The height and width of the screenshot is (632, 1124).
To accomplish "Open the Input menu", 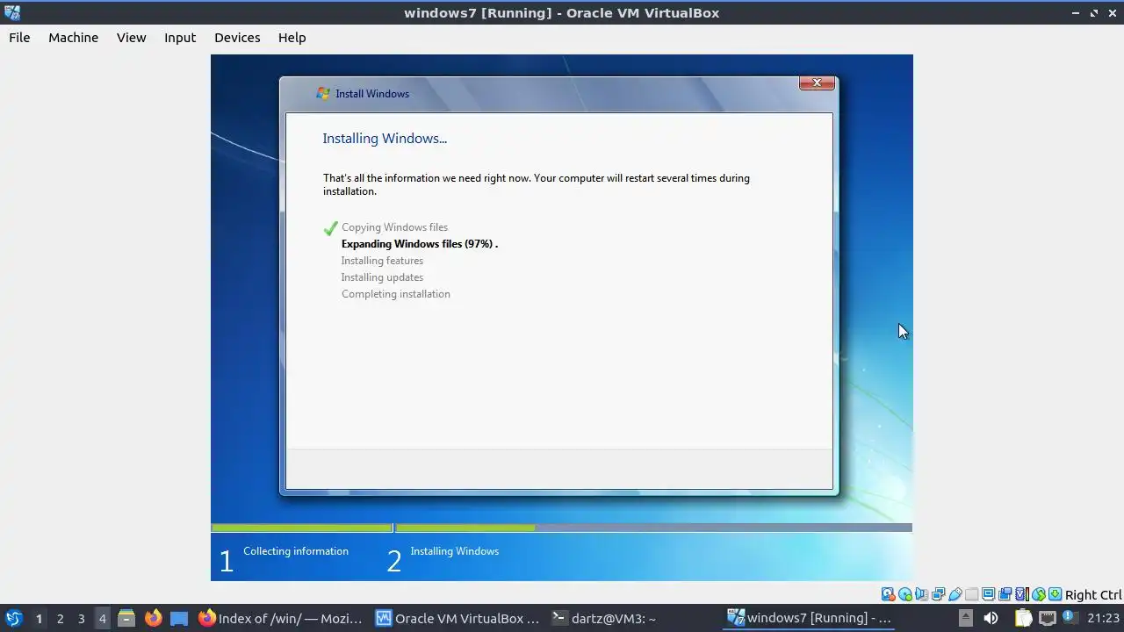I will (180, 38).
